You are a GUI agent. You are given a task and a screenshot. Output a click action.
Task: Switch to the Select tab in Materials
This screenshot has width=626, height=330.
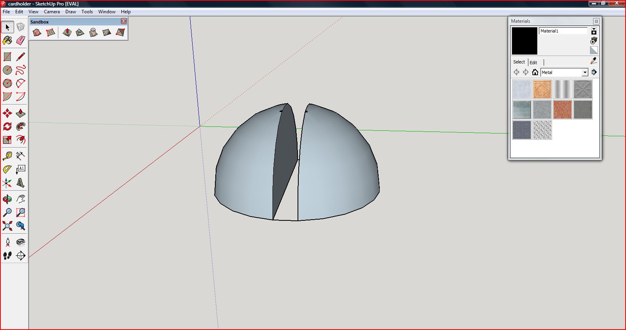coord(519,62)
